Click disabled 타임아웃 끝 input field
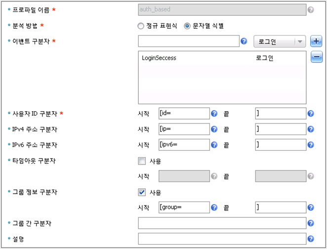The image size is (327, 249). 281,176
